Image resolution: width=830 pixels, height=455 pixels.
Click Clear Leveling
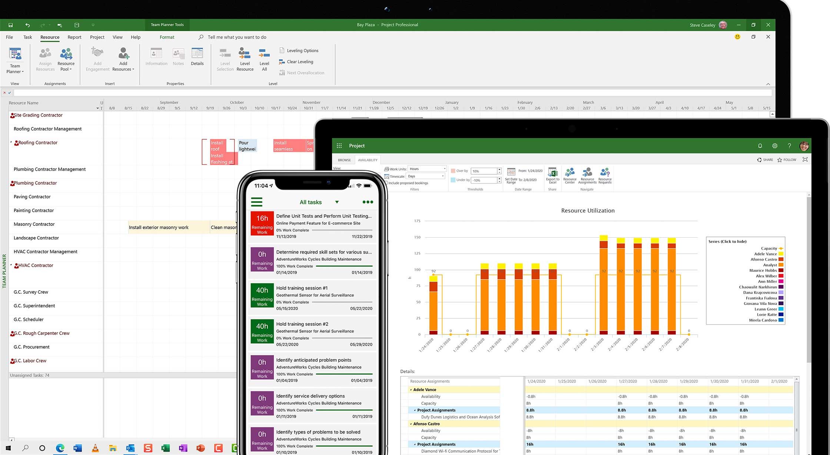296,61
